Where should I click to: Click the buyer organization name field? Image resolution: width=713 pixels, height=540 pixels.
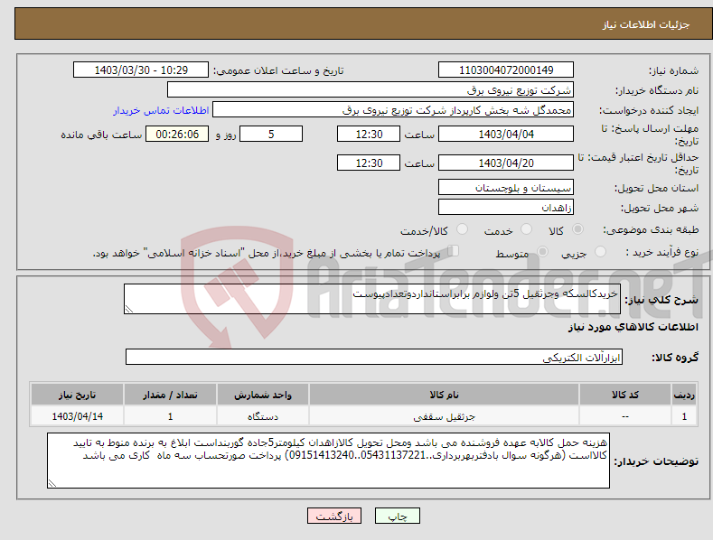(371, 89)
